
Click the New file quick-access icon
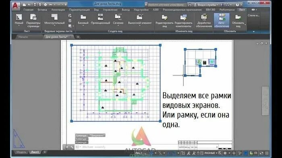tap(24, 4)
